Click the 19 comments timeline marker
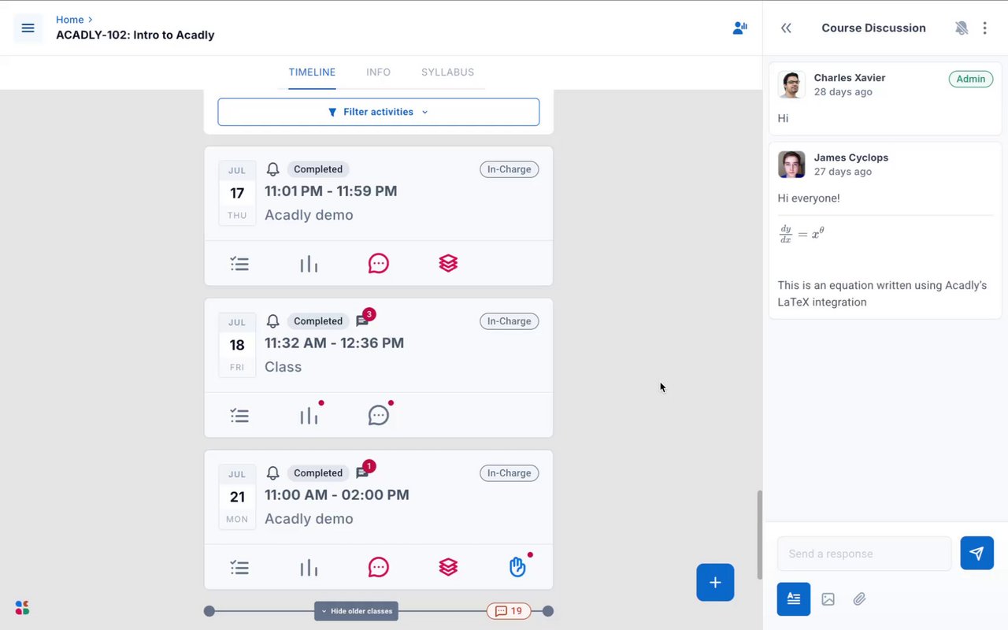Viewport: 1008px width, 630px height. (x=509, y=611)
